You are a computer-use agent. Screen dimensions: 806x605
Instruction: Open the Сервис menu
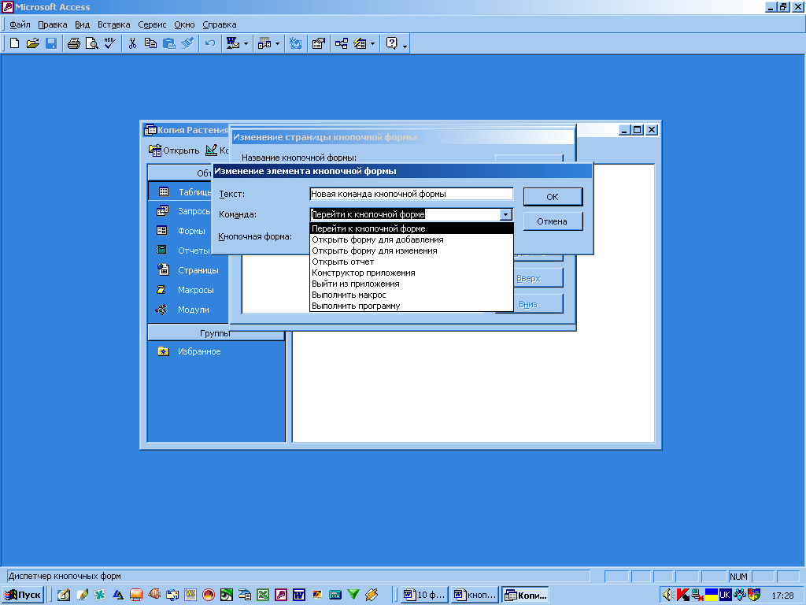(x=152, y=24)
